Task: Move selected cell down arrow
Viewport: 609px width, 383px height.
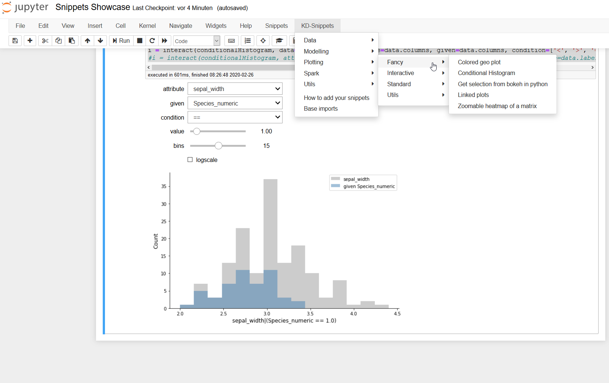Action: [100, 40]
